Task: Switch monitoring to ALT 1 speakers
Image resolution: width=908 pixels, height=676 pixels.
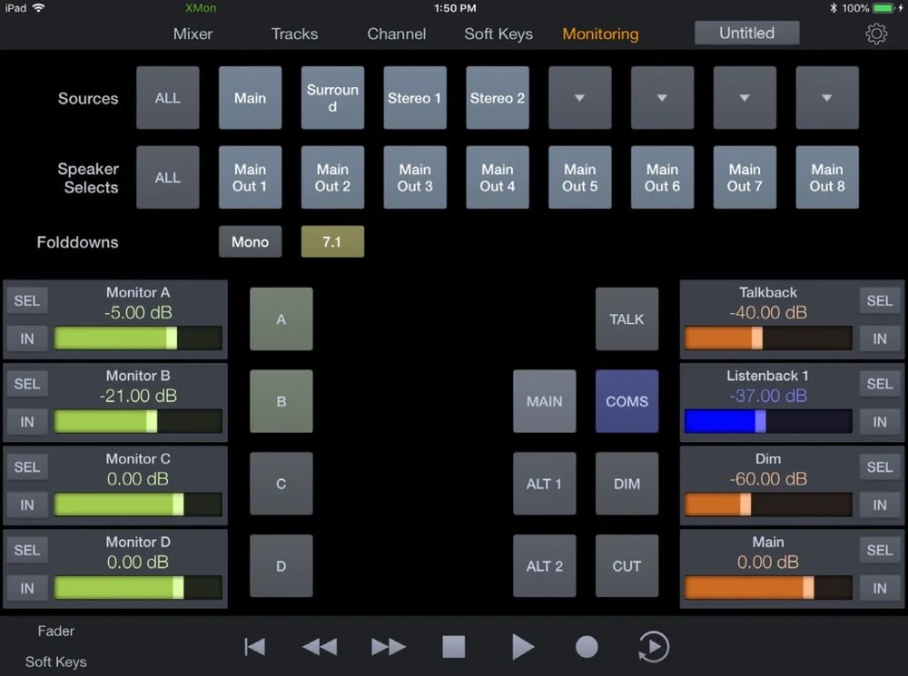Action: [x=545, y=484]
